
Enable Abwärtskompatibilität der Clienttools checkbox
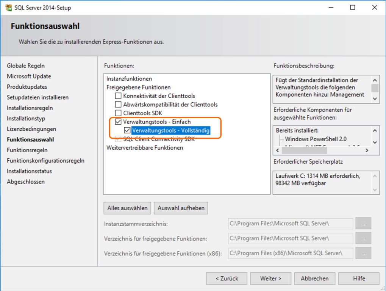point(119,105)
